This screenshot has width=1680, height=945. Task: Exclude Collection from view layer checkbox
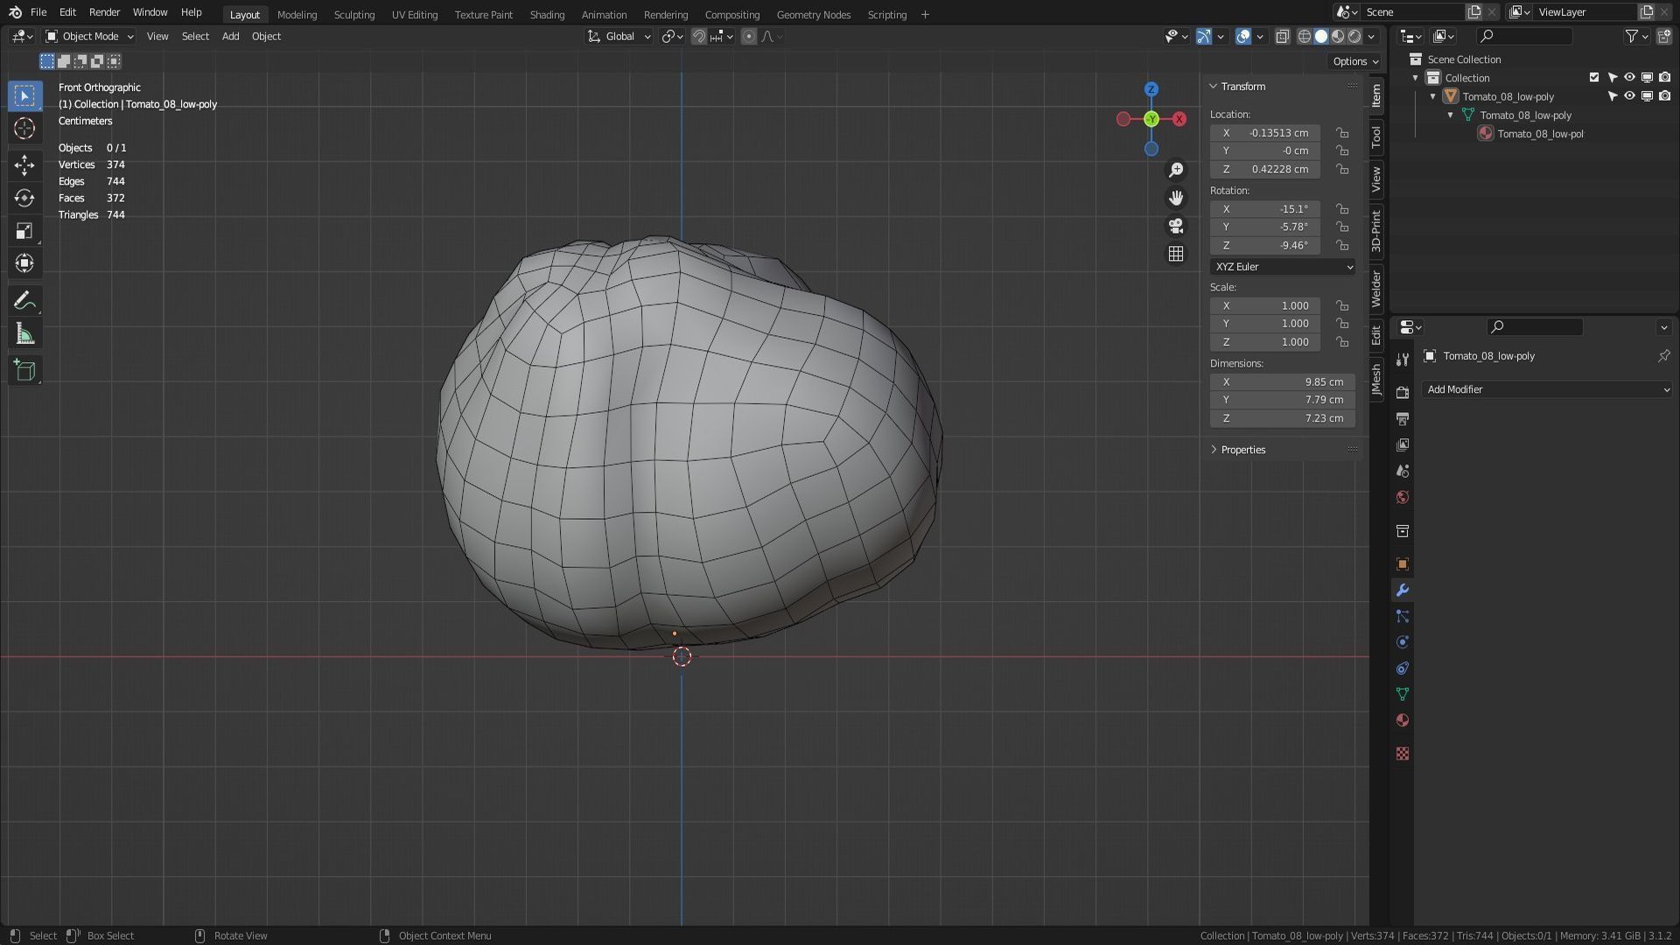pos(1594,78)
